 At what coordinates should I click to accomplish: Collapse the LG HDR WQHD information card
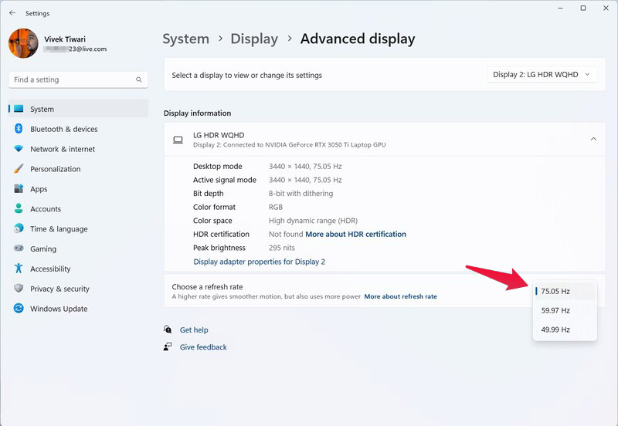[x=593, y=139]
